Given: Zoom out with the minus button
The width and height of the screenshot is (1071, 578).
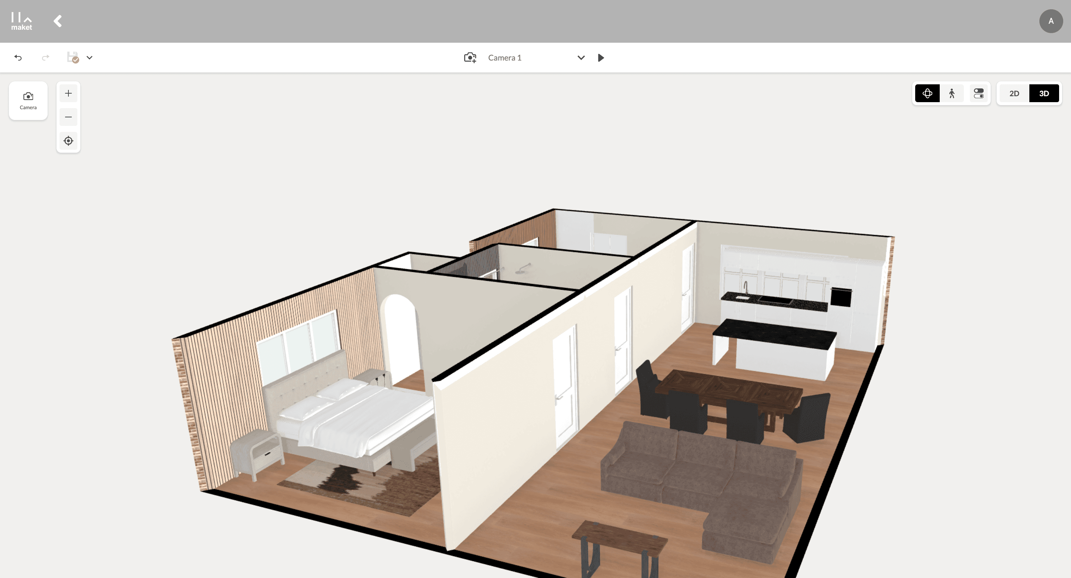Looking at the screenshot, I should (68, 117).
